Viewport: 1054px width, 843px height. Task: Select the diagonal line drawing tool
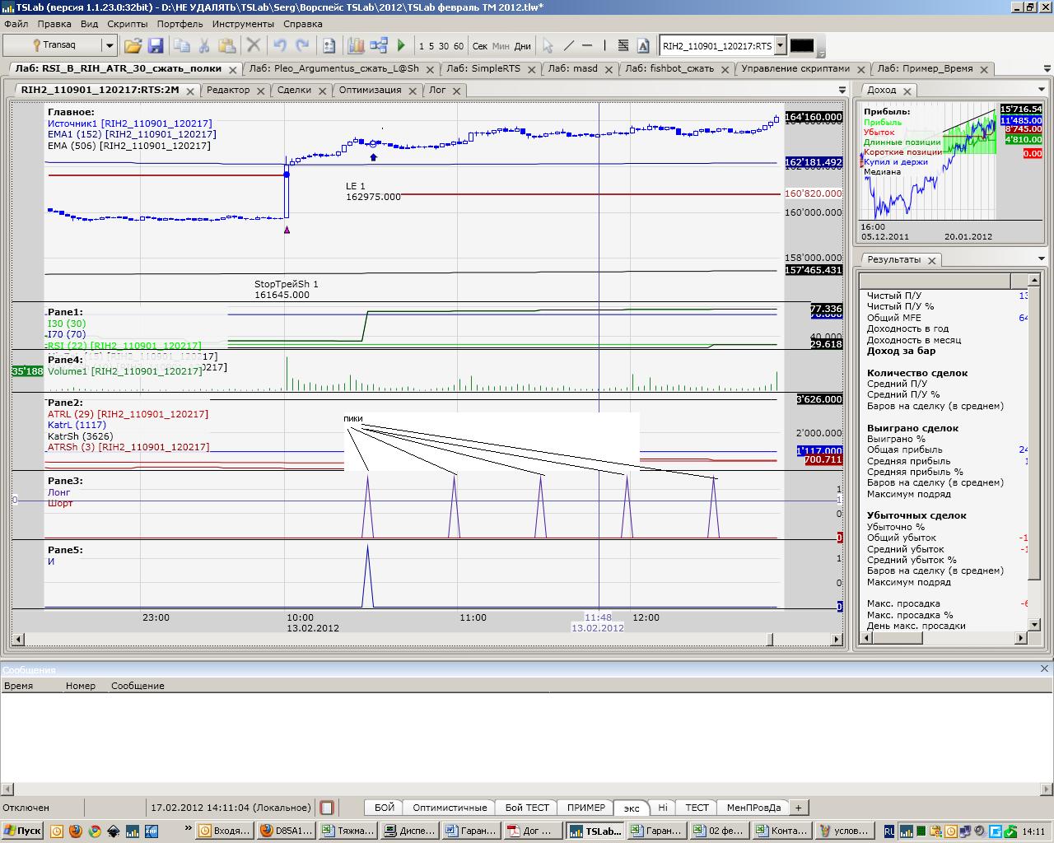(567, 46)
